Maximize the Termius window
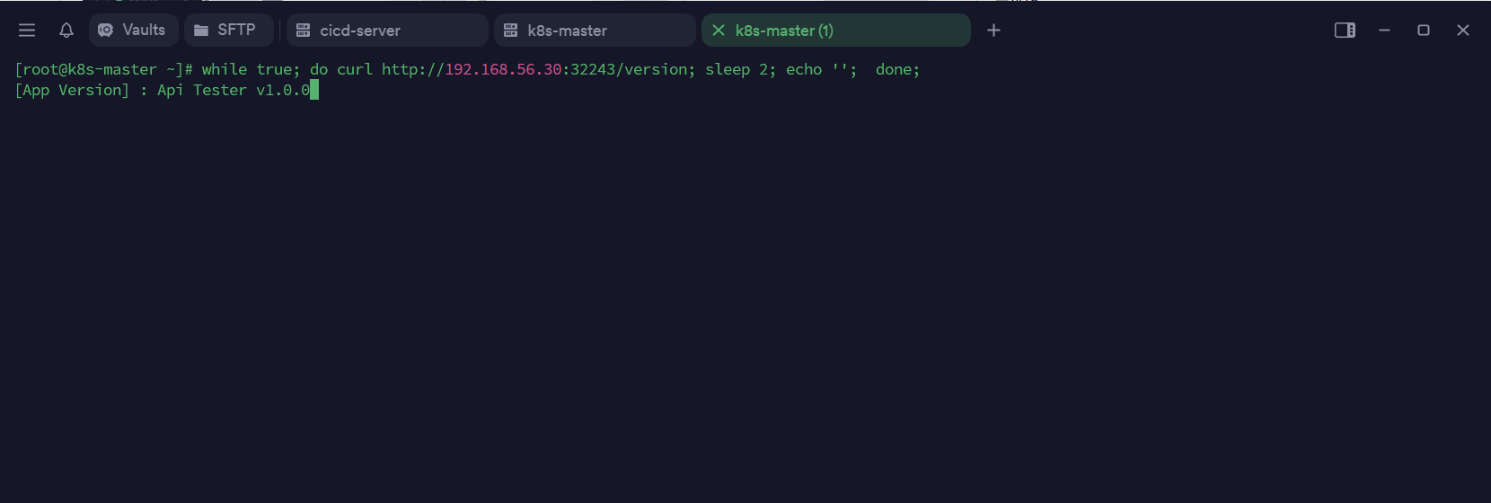 (x=1424, y=31)
